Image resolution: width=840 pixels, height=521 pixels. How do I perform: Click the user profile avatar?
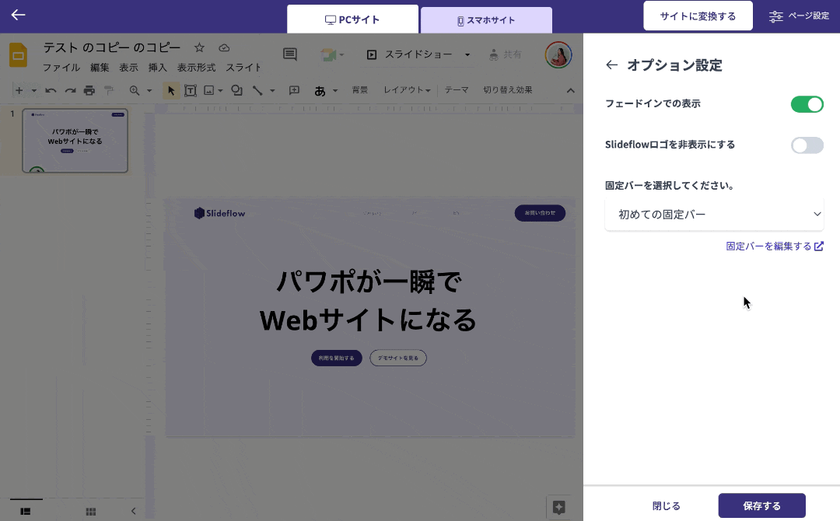[558, 54]
